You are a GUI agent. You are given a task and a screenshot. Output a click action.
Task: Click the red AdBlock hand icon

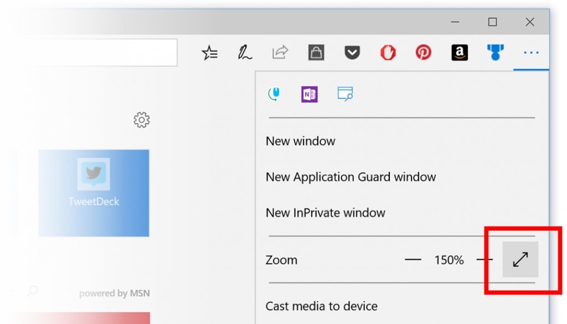click(x=388, y=53)
